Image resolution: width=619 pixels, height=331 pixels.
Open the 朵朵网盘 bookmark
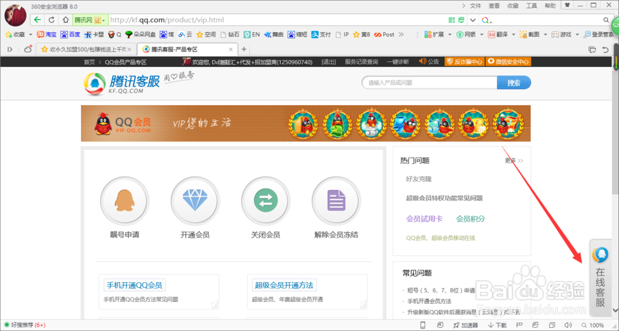(140, 35)
